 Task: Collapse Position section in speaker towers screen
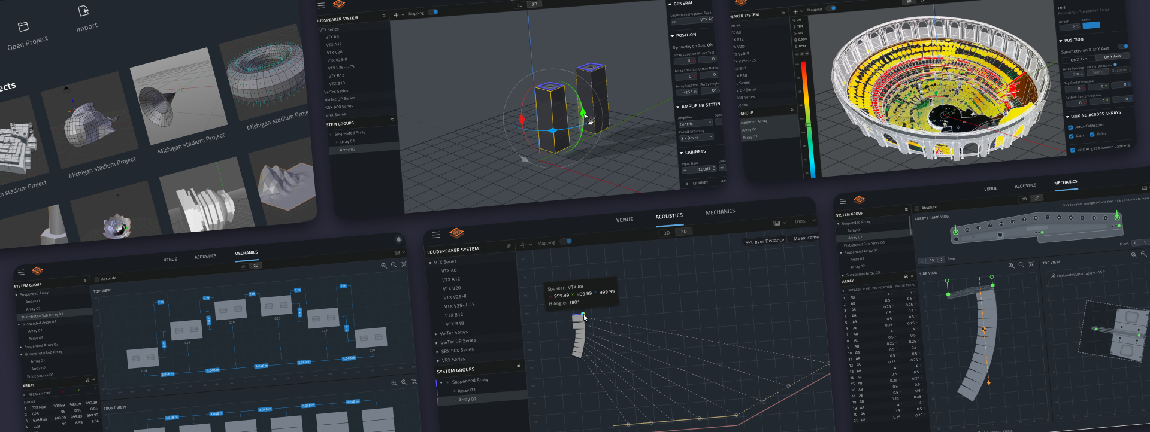pyautogui.click(x=673, y=36)
